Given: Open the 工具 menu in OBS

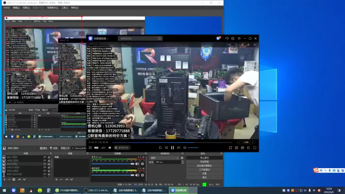Looking at the screenshot, I should click(x=65, y=8).
